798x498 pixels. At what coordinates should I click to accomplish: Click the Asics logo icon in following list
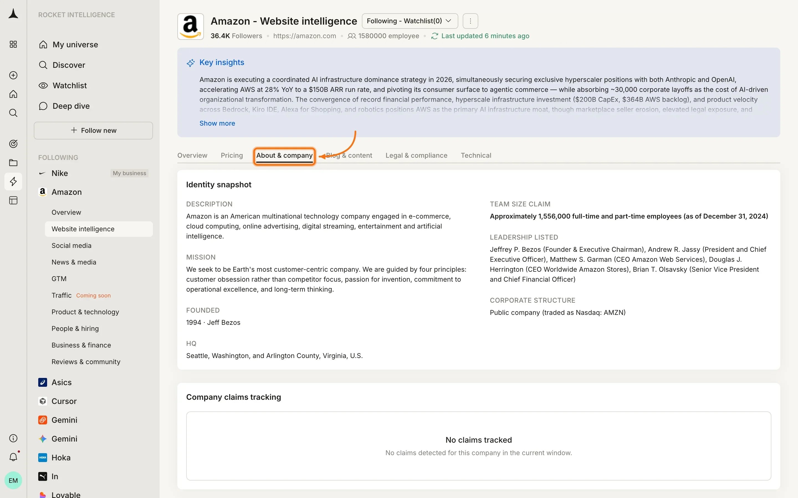coord(43,382)
